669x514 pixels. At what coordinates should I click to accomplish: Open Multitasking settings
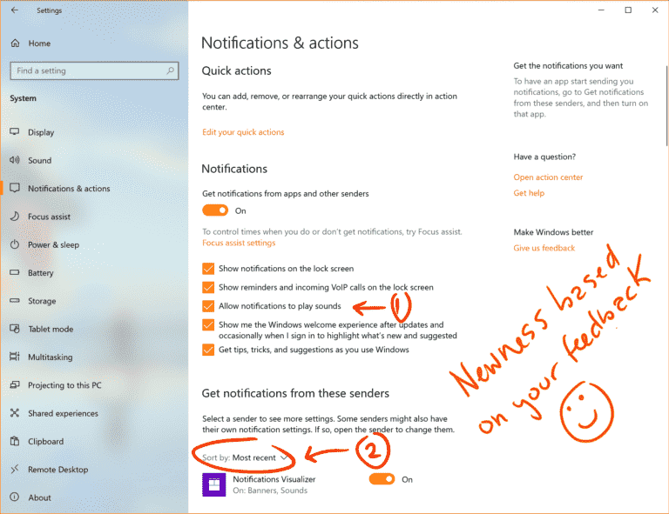point(50,357)
